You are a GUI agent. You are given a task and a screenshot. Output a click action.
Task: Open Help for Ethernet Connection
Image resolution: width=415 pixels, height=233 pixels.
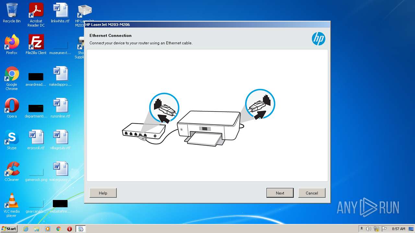(x=103, y=193)
